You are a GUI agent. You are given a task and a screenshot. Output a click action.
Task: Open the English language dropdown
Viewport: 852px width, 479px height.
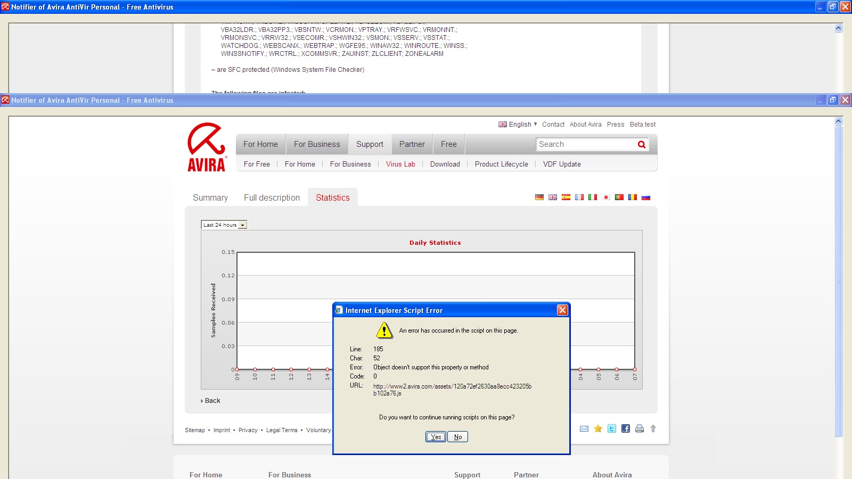click(518, 125)
